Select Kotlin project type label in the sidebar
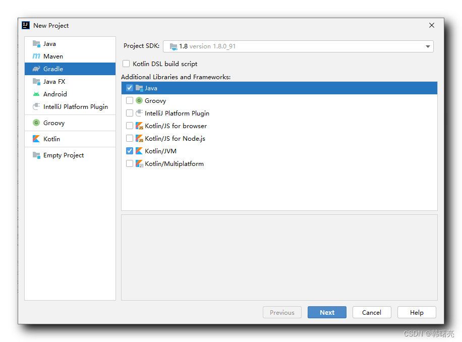Viewport: 462px width, 342px height. pos(51,139)
